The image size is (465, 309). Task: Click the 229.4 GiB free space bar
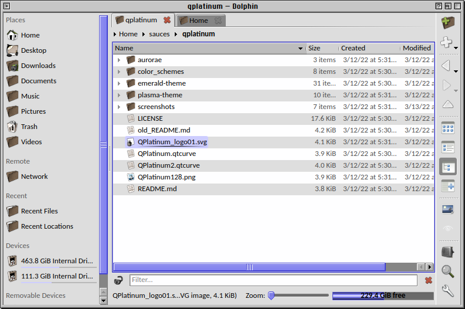pyautogui.click(x=383, y=296)
